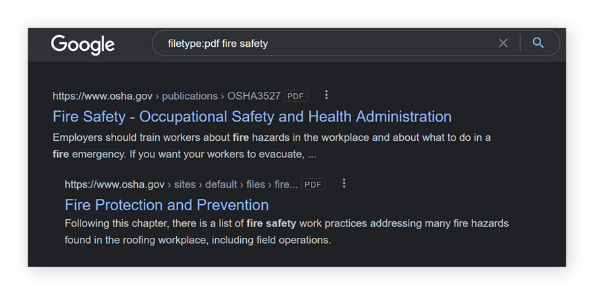Screen dimensions: 594x294
Task: Clear the search query with the X icon
Action: coord(503,43)
